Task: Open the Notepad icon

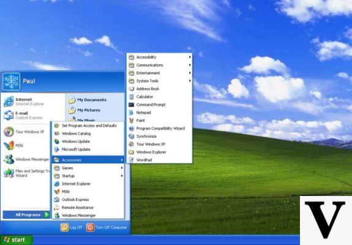Action: pyautogui.click(x=132, y=113)
